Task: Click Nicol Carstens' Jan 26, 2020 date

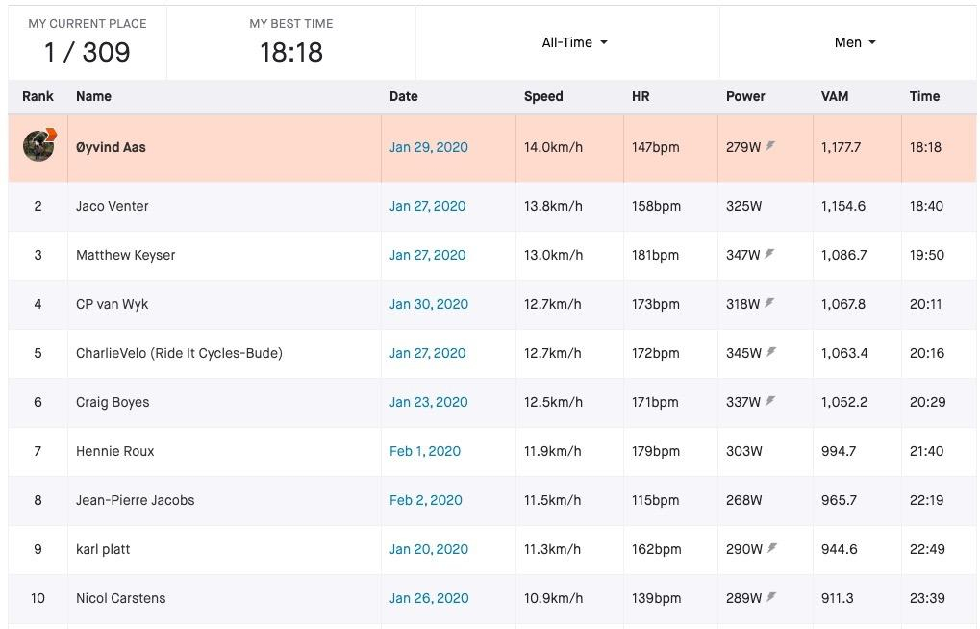Action: point(429,598)
